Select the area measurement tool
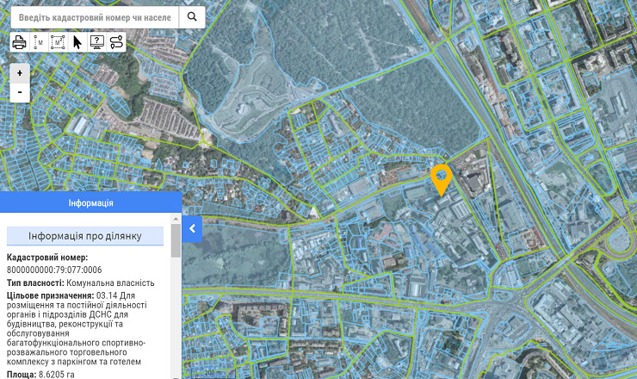The width and height of the screenshot is (637, 379). coord(59,41)
